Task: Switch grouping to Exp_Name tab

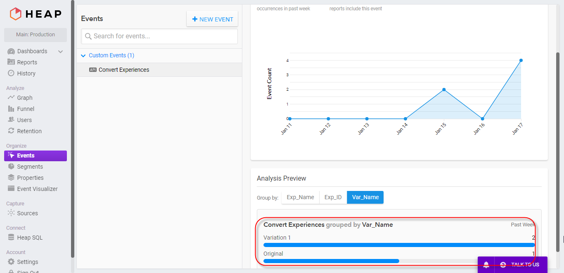Action: click(x=300, y=197)
